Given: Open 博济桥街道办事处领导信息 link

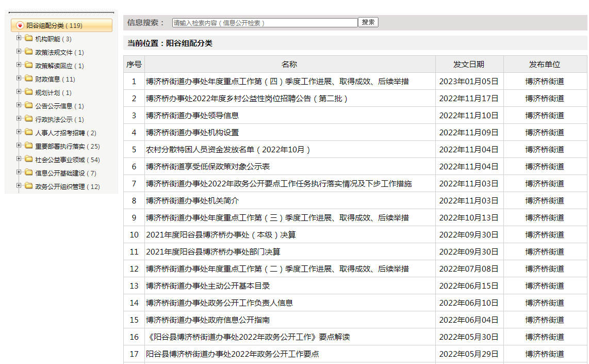Looking at the screenshot, I should pyautogui.click(x=192, y=116).
